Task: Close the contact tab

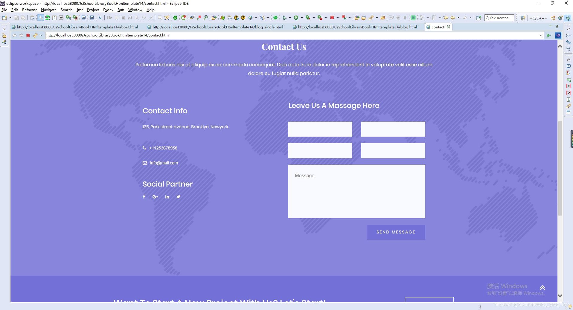Action: tap(448, 27)
